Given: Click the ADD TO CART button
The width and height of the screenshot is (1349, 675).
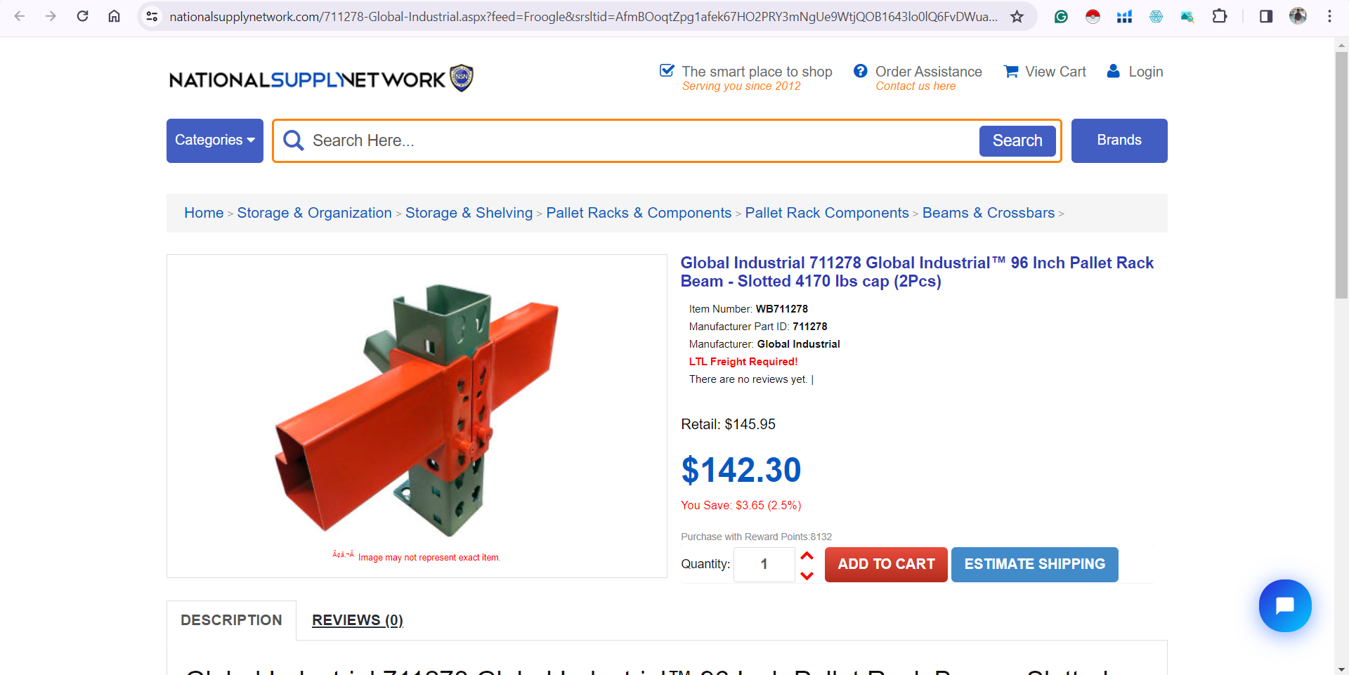Looking at the screenshot, I should (886, 564).
